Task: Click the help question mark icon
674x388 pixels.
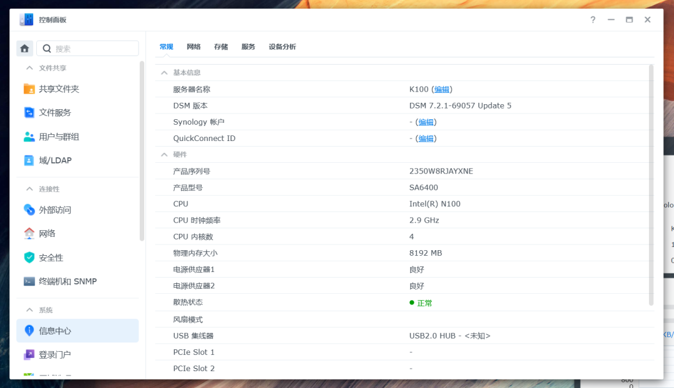Action: point(592,19)
